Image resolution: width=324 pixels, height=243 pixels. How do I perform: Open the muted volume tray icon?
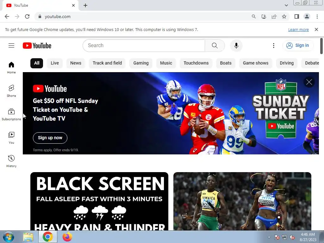pos(292,237)
